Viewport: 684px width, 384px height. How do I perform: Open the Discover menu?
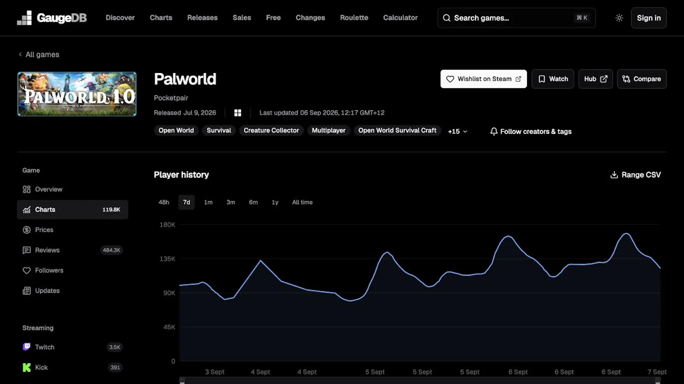[120, 17]
